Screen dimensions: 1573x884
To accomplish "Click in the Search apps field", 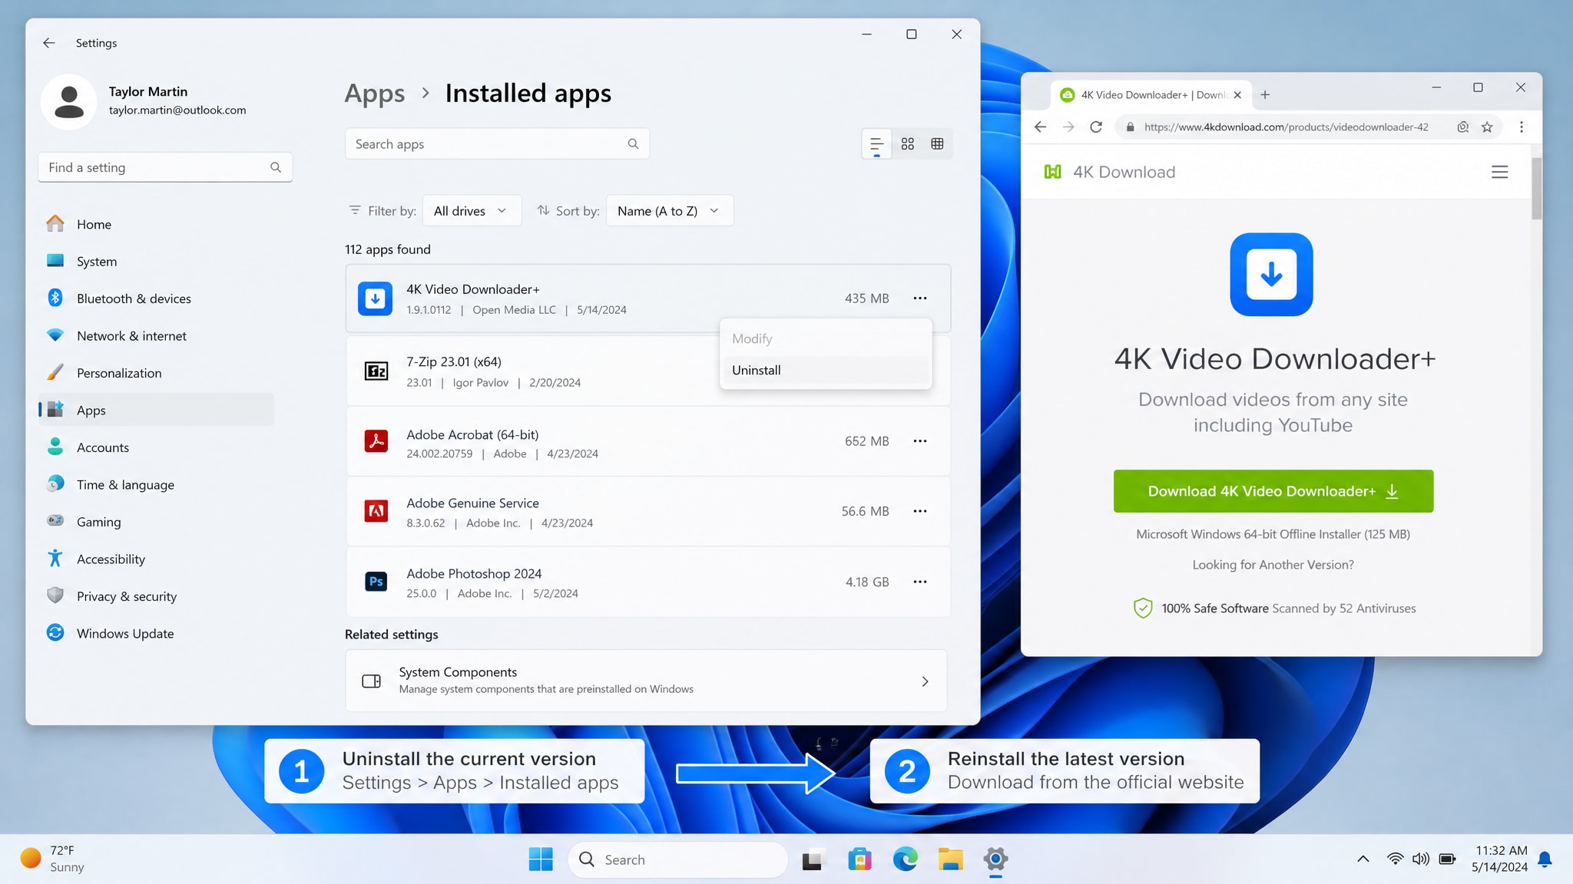I will coord(497,143).
